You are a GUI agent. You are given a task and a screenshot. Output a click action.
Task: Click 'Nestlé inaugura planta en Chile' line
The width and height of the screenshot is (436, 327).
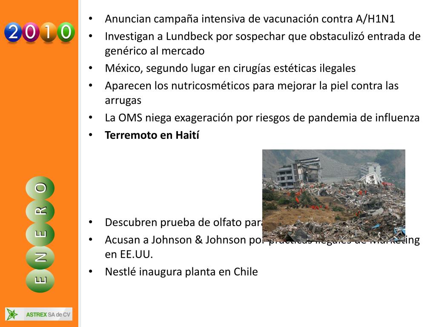pyautogui.click(x=181, y=272)
